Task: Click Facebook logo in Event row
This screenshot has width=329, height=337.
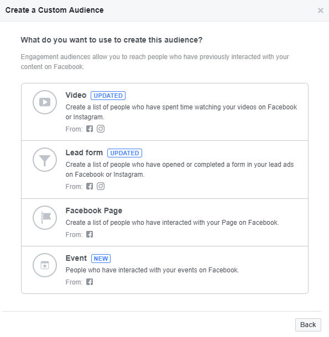Action: click(x=90, y=282)
